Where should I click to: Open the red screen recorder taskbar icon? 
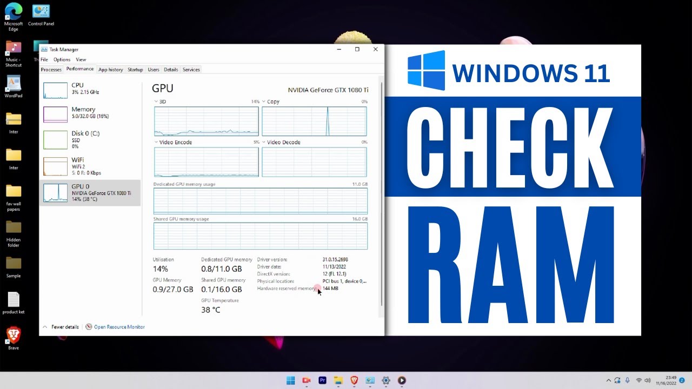tap(307, 380)
